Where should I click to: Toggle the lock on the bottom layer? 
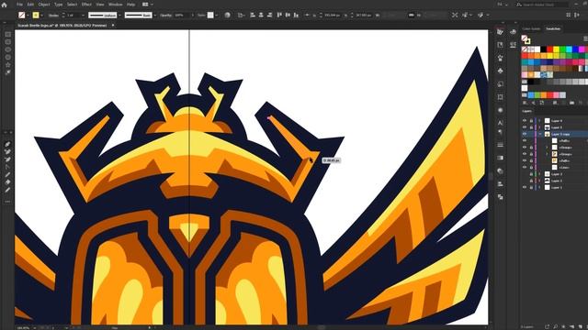[531, 187]
